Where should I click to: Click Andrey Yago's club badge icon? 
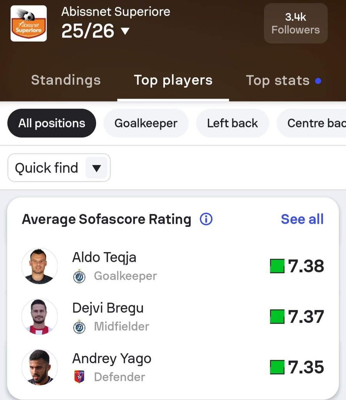[x=79, y=377]
